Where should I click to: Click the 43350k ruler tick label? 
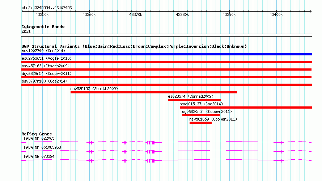point(42,14)
